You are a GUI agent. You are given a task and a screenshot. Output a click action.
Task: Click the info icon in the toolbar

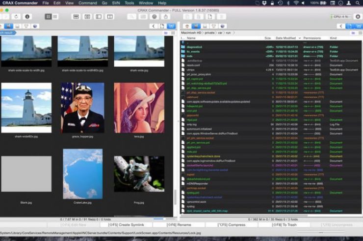coord(27,16)
